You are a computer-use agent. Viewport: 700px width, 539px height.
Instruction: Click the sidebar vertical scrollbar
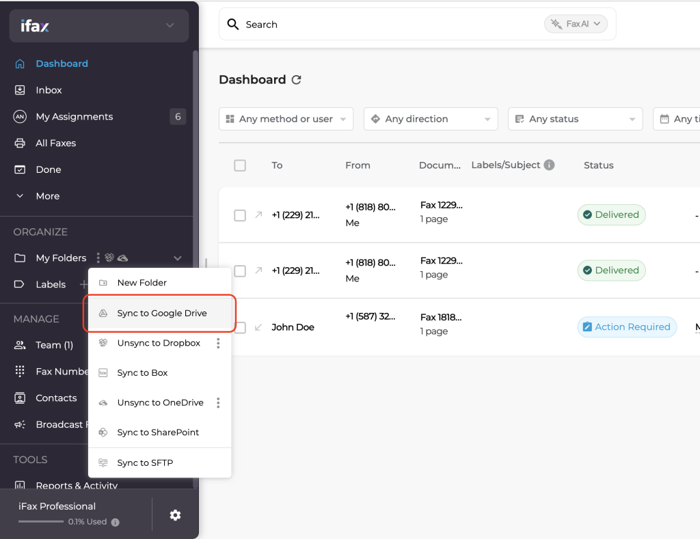coord(195,268)
